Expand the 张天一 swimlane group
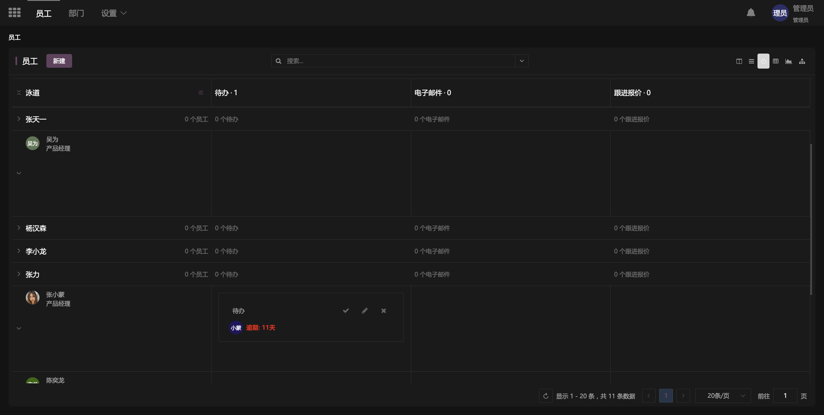Screen dimensions: 824x415 pos(19,119)
